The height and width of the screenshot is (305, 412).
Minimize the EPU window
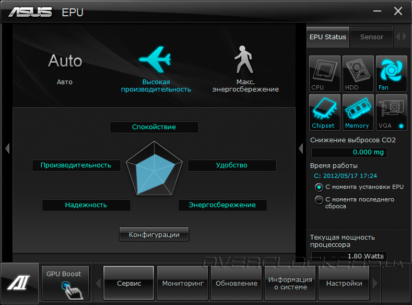point(378,11)
